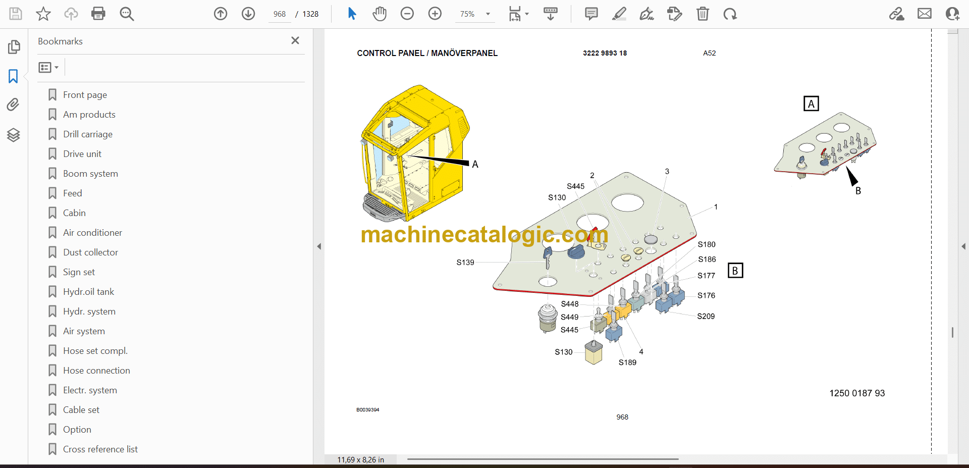Toggle Page Thumbnails panel in sidebar
The image size is (969, 468).
14,47
